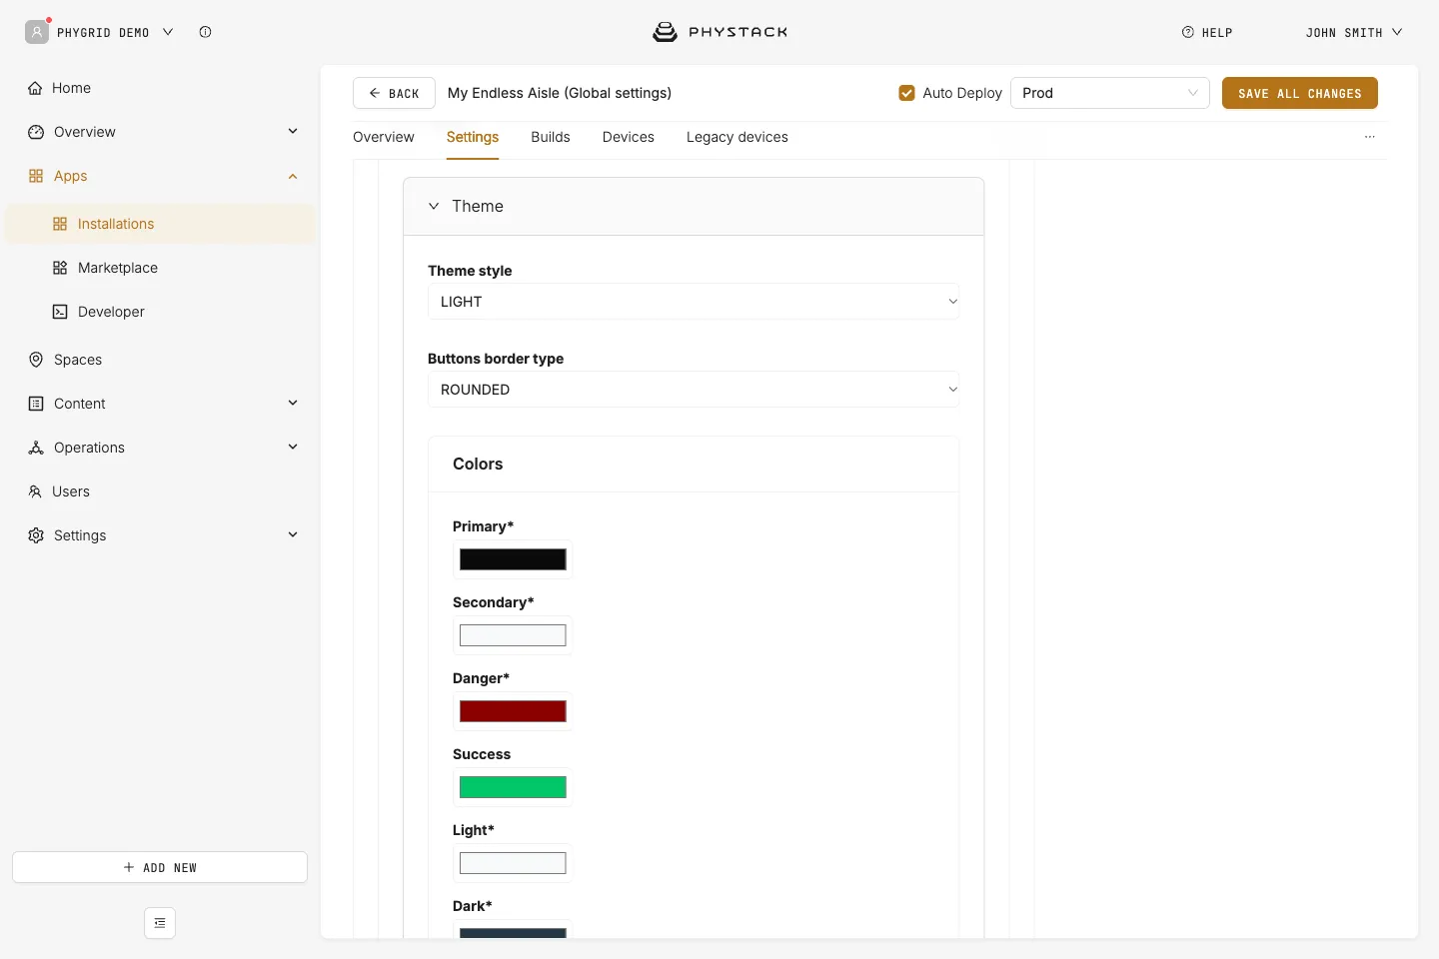Open the Buttons border type dropdown
The width and height of the screenshot is (1439, 959).
pos(694,390)
